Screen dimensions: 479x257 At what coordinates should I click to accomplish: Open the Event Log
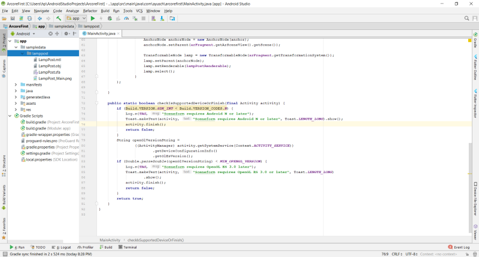point(459,247)
